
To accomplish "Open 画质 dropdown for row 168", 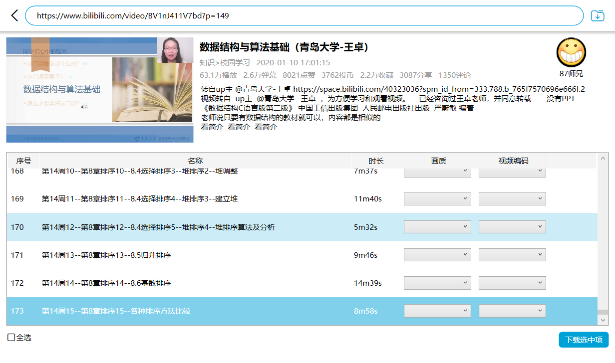I will tap(437, 172).
